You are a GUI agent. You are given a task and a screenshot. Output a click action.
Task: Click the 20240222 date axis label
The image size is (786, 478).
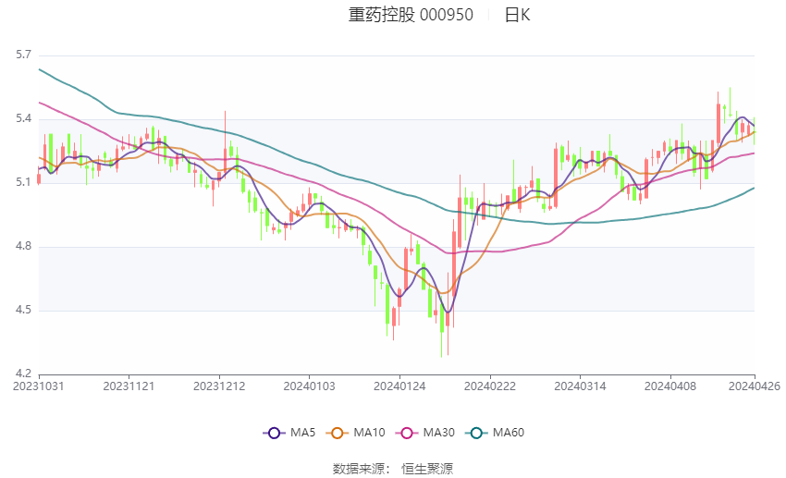tap(490, 386)
